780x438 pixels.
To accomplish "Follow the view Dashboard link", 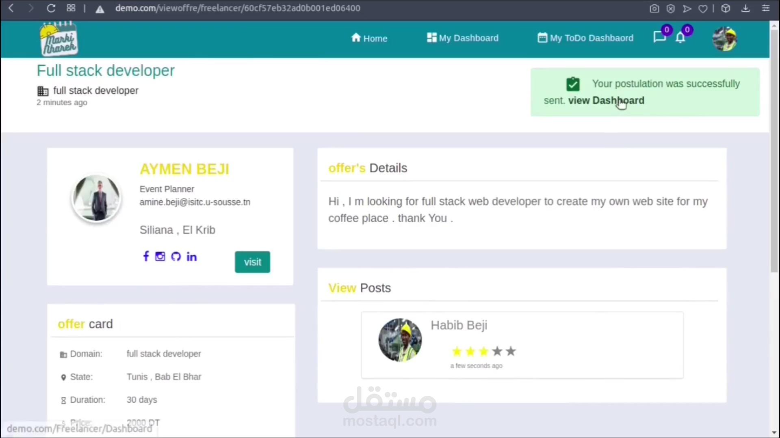I will pyautogui.click(x=606, y=101).
